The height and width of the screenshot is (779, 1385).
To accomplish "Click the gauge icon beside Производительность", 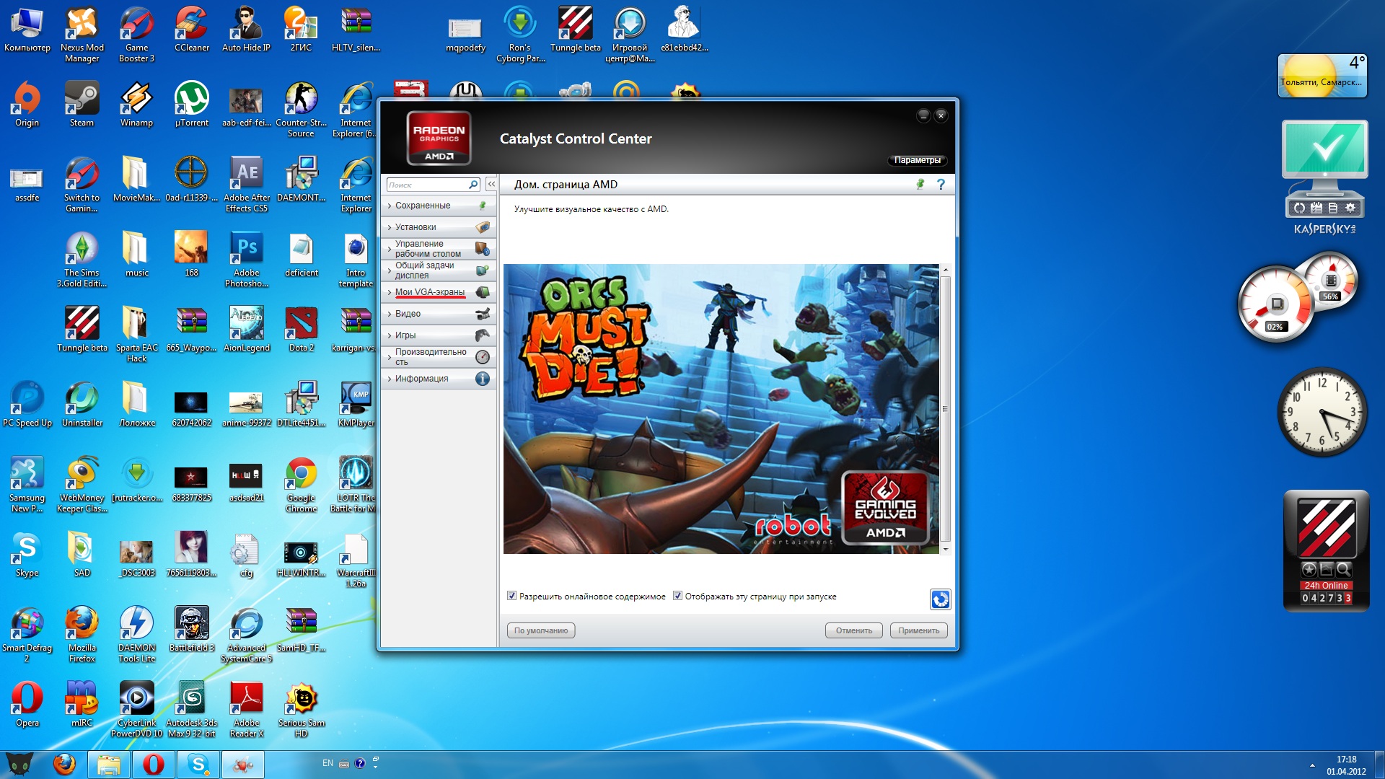I will 483,357.
